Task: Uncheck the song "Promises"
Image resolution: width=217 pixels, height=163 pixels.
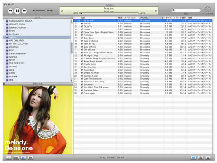Action: point(82,35)
